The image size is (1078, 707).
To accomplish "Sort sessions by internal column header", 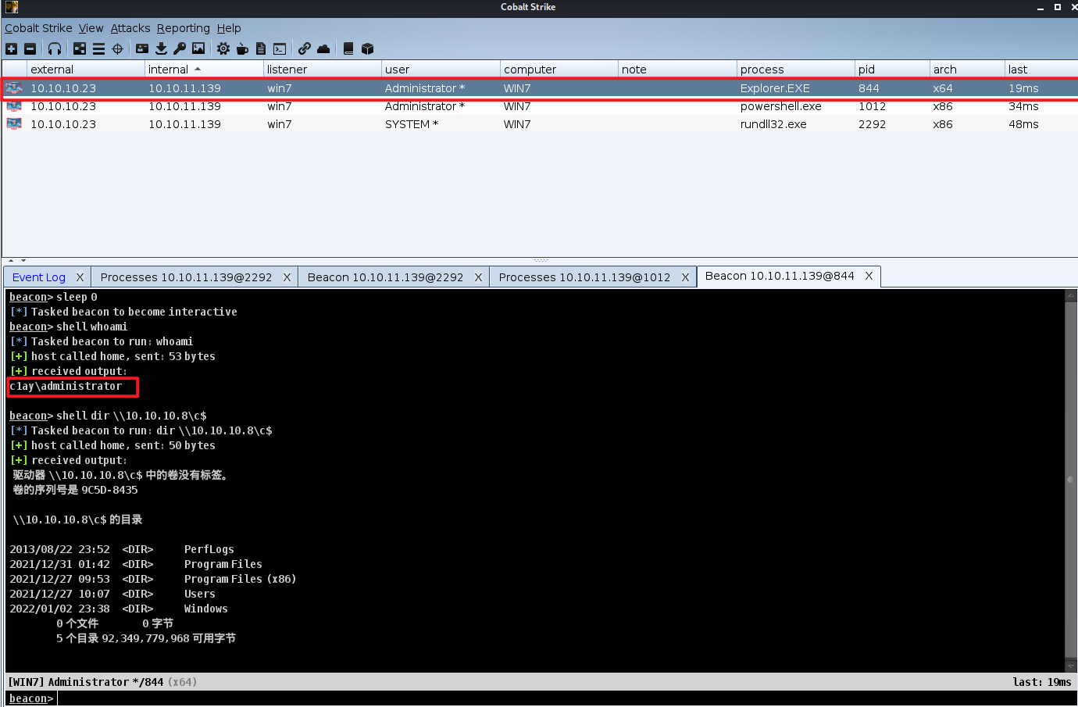I will 204,70.
